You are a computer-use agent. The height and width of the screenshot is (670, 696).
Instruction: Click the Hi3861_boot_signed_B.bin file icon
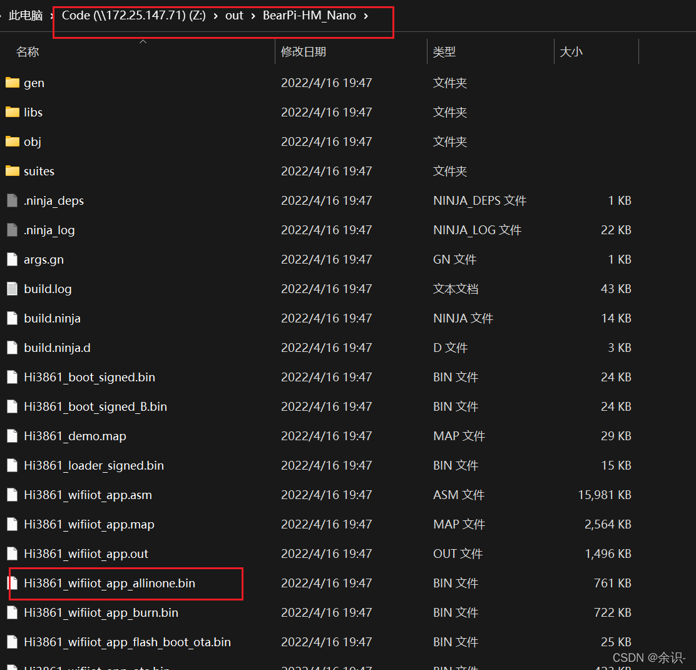13,406
